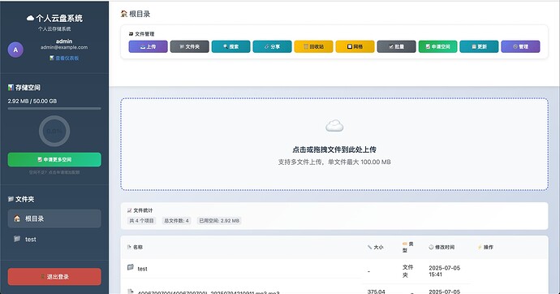Click the 2.92 MB / 50.00 GB storage text

click(x=32, y=101)
